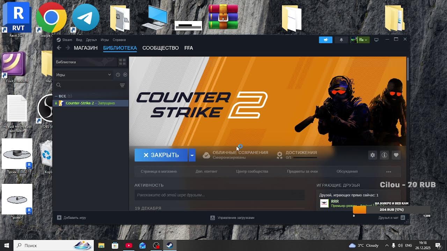This screenshot has height=251, width=447.
Task: Open the Друзья menu
Action: [91, 40]
